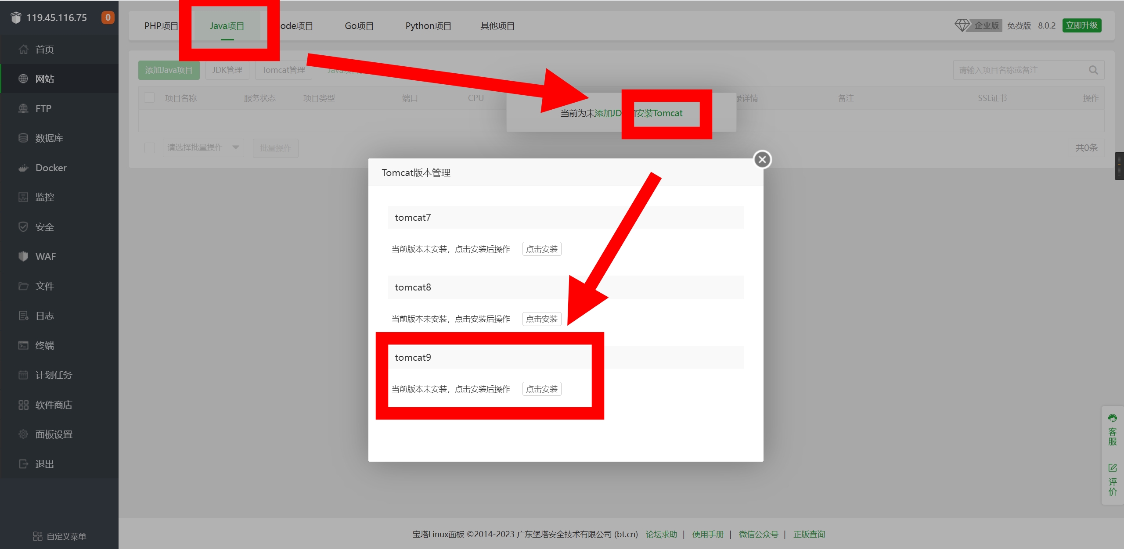The width and height of the screenshot is (1124, 549).
Task: Click install button for tomcat9
Action: [541, 389]
